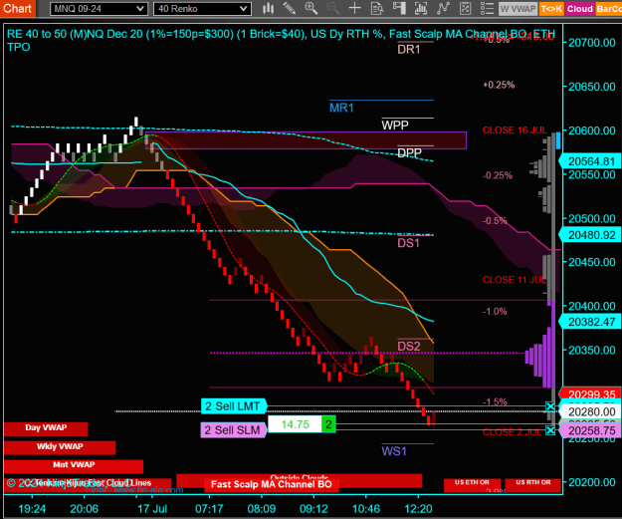Screen dimensions: 622x519
Task: Click the DR1 pivot label
Action: 409,50
